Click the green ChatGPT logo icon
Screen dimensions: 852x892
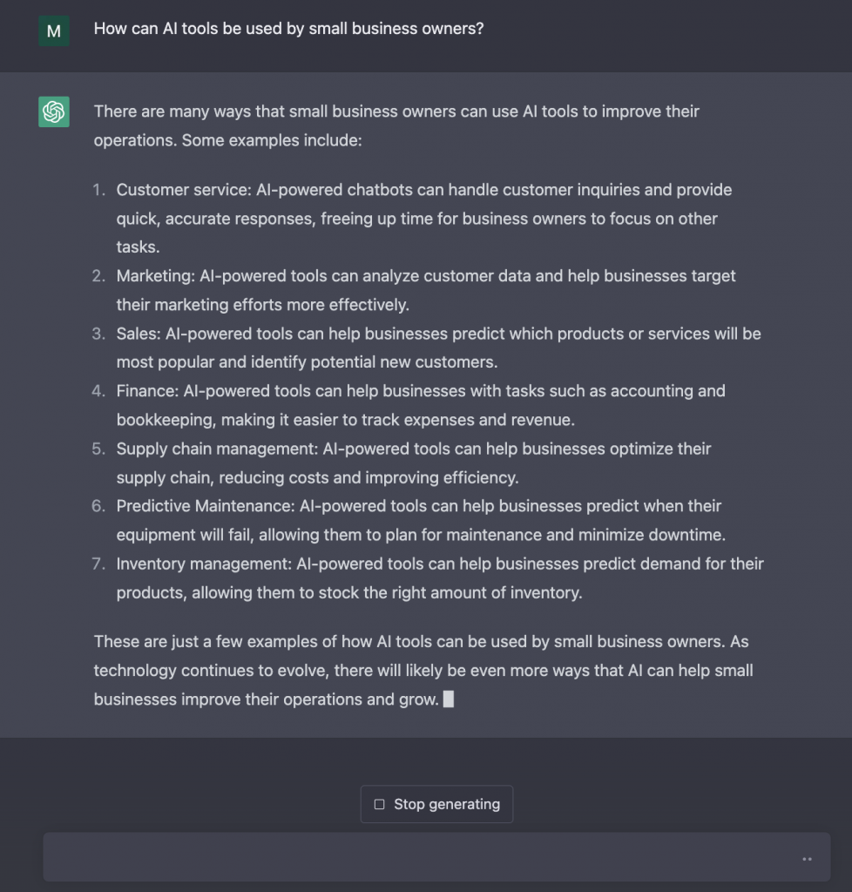pos(54,111)
